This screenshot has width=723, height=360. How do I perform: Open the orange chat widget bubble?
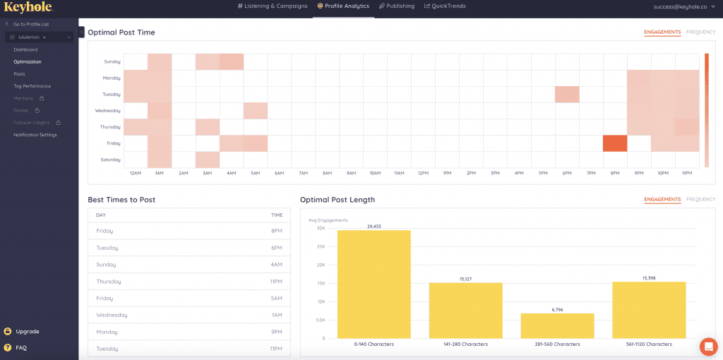(x=707, y=347)
